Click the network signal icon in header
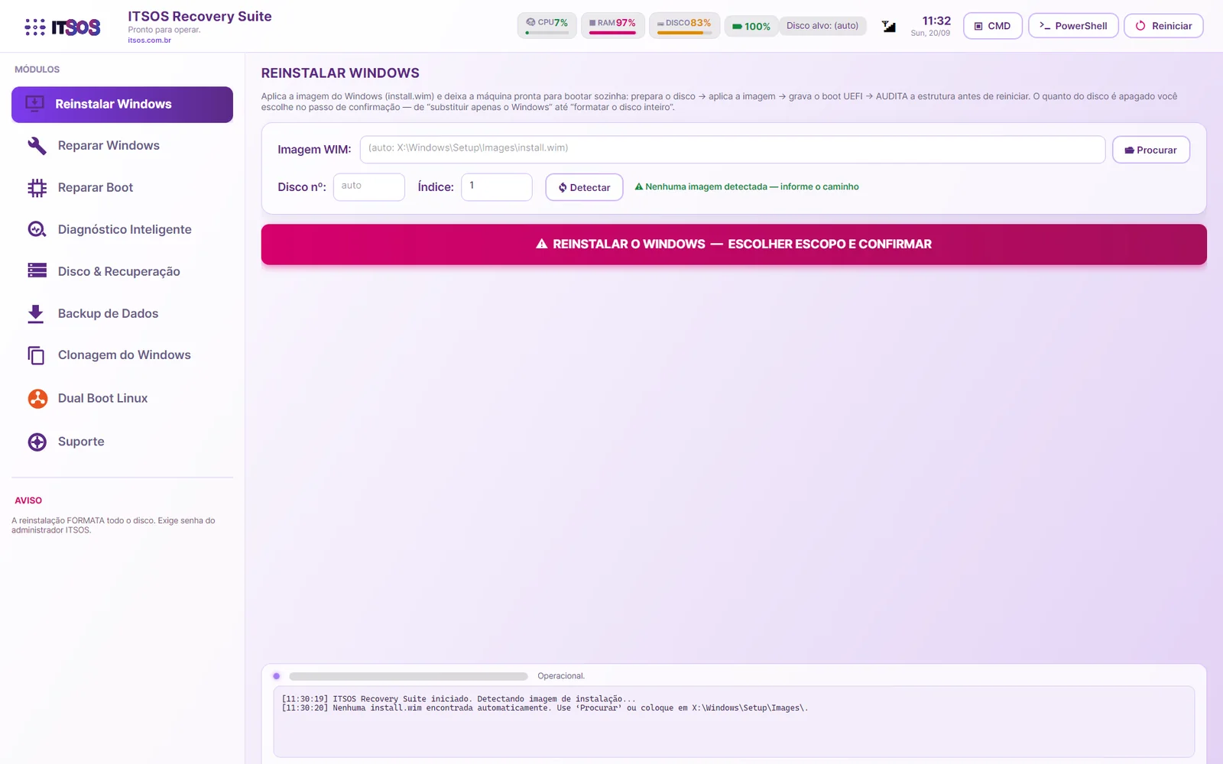1223x764 pixels. (889, 26)
